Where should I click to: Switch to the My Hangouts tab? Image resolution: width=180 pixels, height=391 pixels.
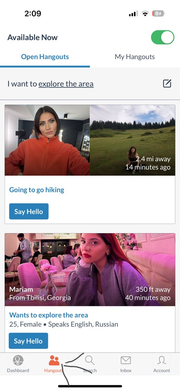(x=135, y=57)
